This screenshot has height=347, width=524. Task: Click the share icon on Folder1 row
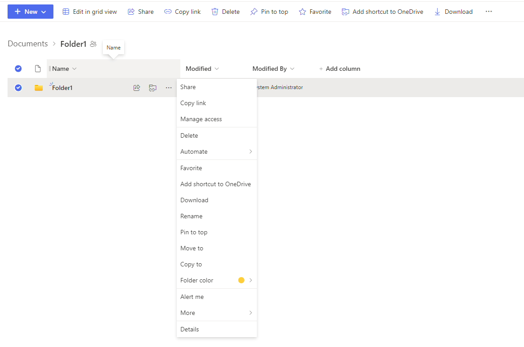coord(137,88)
